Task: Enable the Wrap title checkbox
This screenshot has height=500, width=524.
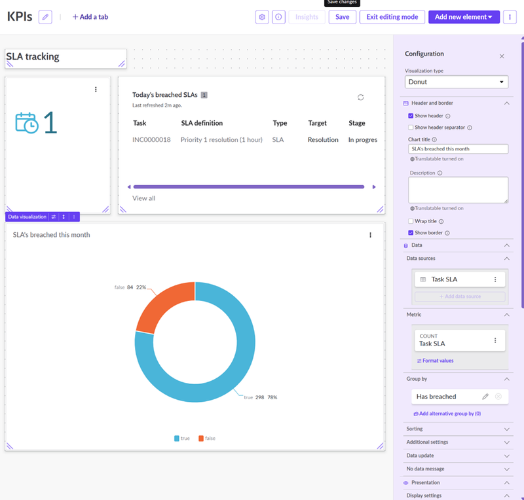Action: (x=411, y=221)
